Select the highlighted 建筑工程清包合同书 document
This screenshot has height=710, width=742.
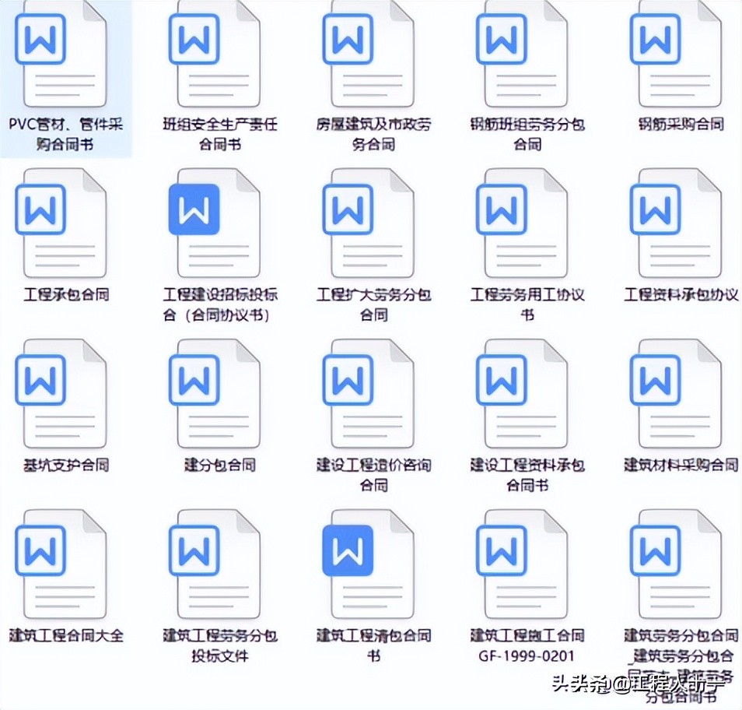373,566
